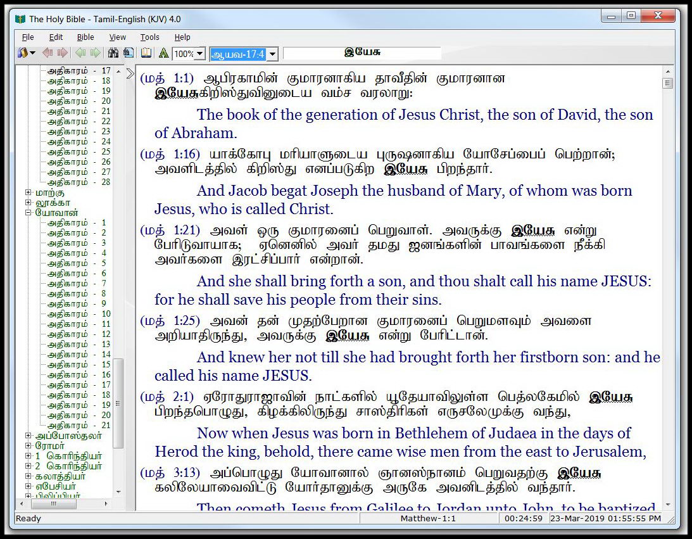
Task: Click verse reference (மத் 1:21)
Action: coord(170,231)
